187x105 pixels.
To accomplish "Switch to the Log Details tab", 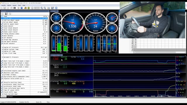I will tap(10, 97).
